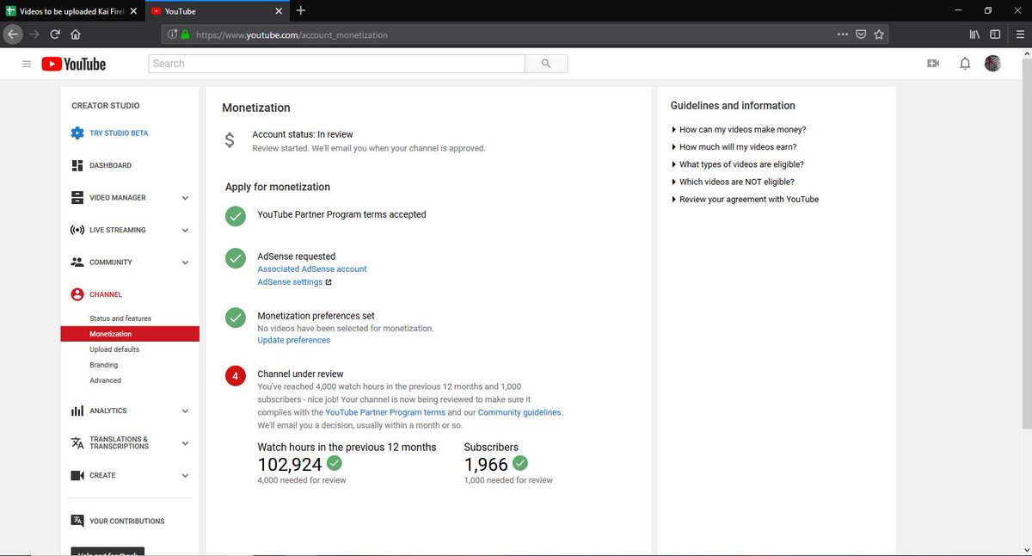Click the Update preferences link
The width and height of the screenshot is (1032, 556).
(x=294, y=340)
